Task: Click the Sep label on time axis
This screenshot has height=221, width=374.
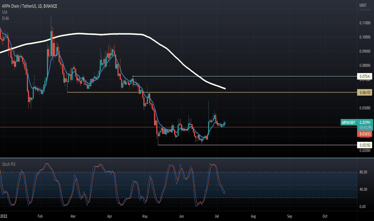Action: click(x=289, y=216)
